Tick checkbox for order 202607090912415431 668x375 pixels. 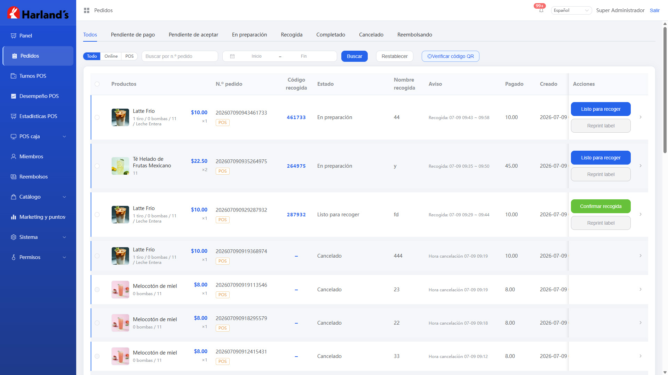(97, 356)
